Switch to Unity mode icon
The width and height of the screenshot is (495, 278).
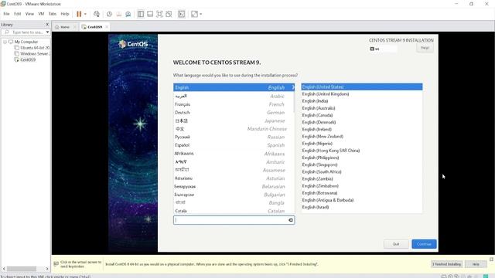pos(169,14)
